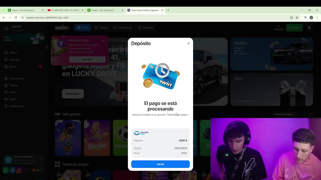321x180 pixels.
Task: Click the Free money banner in sidebar
Action: (24, 38)
